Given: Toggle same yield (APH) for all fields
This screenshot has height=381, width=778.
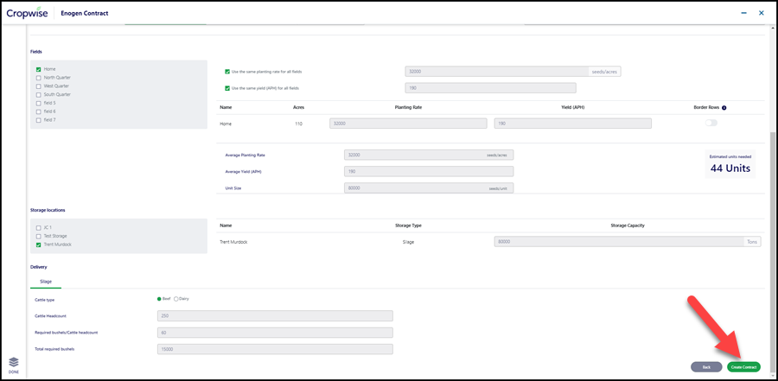Looking at the screenshot, I should [x=227, y=88].
